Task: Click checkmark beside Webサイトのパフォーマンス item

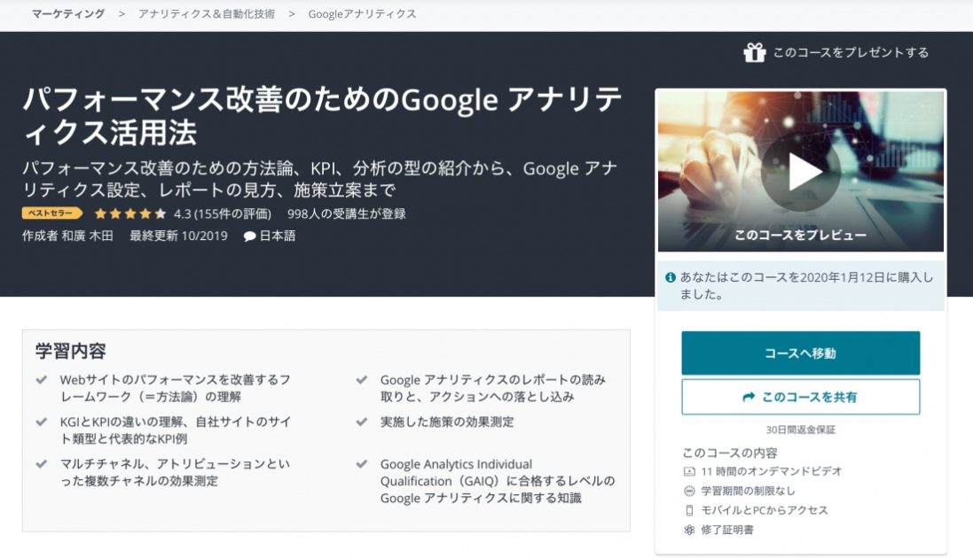Action: click(42, 380)
